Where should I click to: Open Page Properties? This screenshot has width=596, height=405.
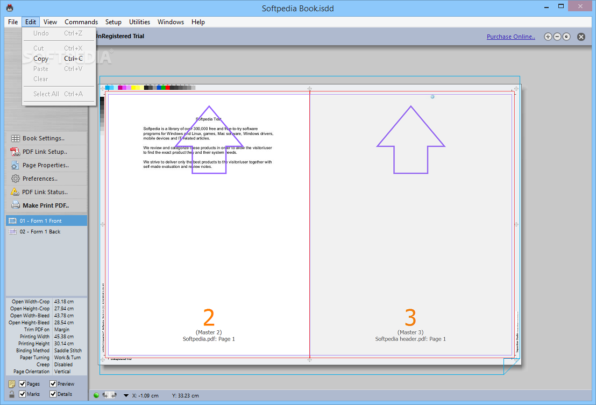(x=46, y=165)
